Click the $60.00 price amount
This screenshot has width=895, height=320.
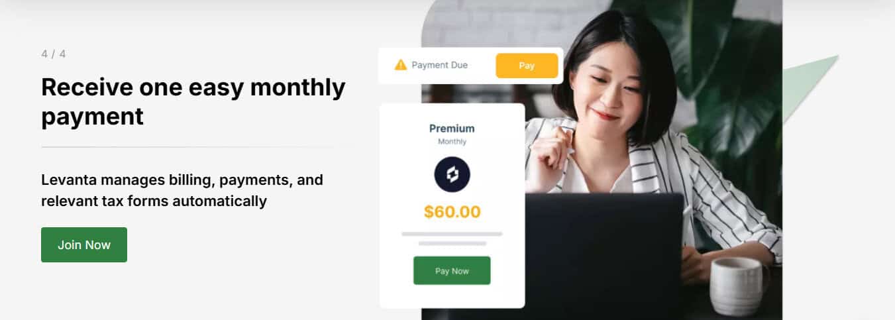452,212
